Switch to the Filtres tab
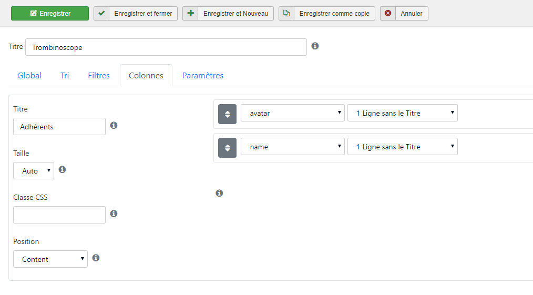The image size is (533, 295). [x=99, y=75]
